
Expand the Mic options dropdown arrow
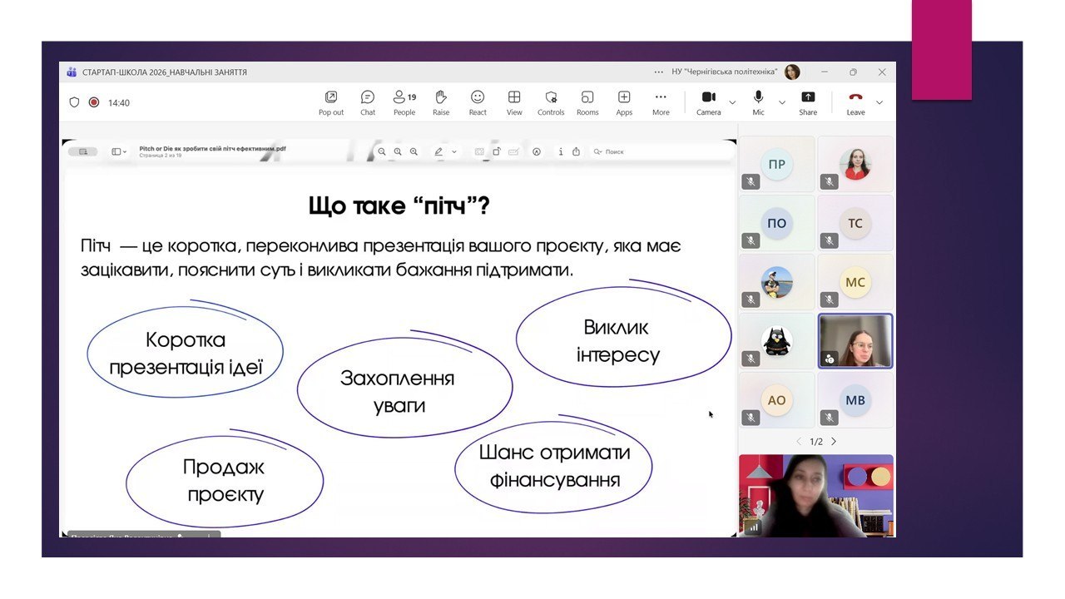click(x=781, y=102)
